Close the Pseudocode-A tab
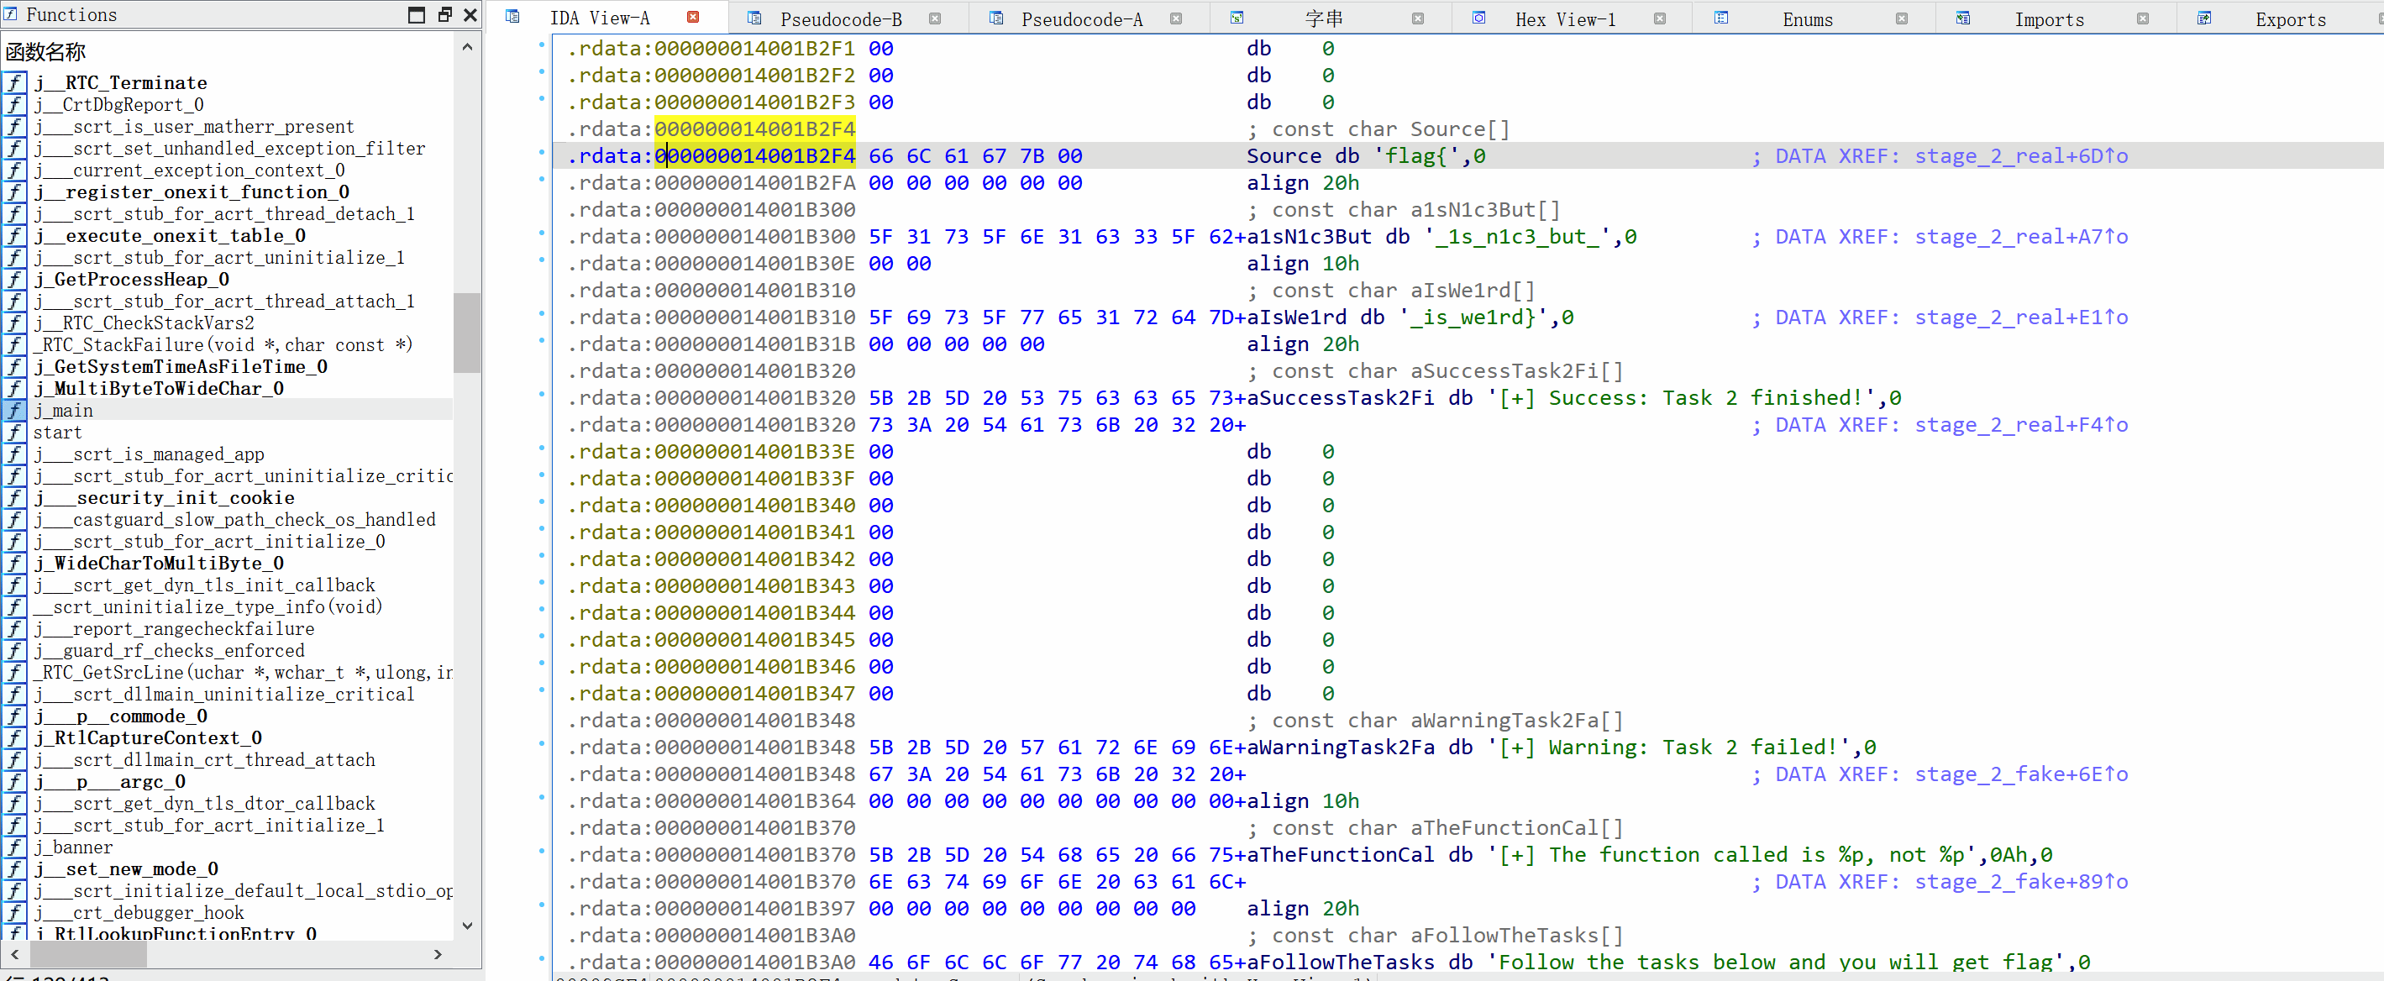Image resolution: width=2384 pixels, height=981 pixels. click(x=1175, y=18)
